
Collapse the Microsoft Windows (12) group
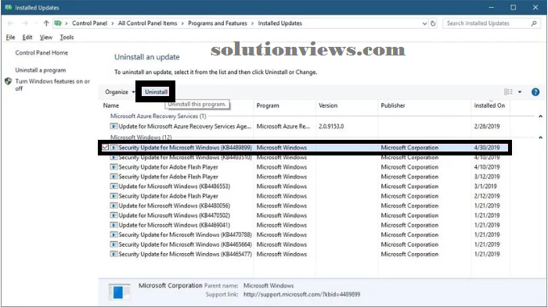click(x=540, y=137)
